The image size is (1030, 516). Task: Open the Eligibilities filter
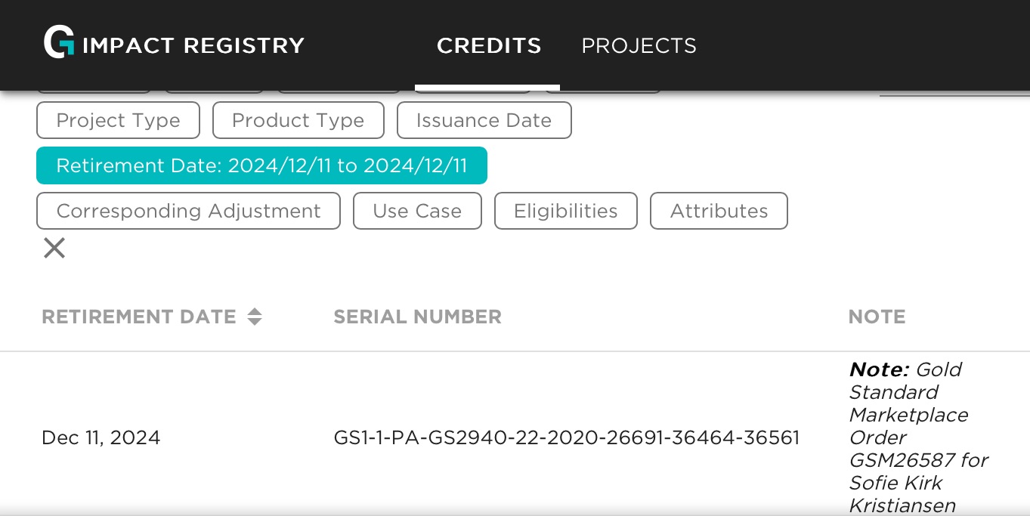(x=565, y=212)
